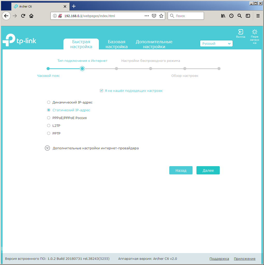The height and width of the screenshot is (265, 264).
Task: Open the browser history clock icon
Action: tap(231, 16)
